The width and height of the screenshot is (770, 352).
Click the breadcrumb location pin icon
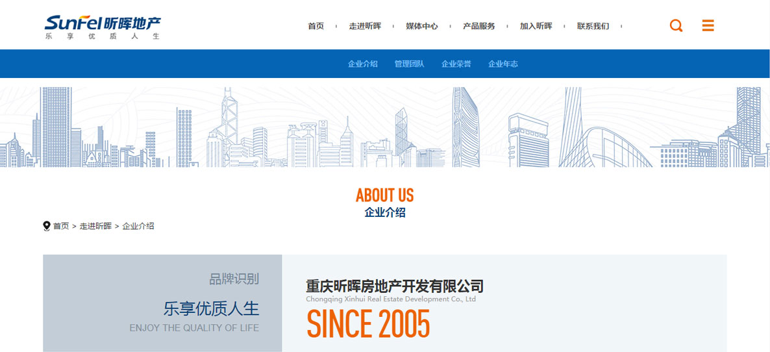(47, 226)
